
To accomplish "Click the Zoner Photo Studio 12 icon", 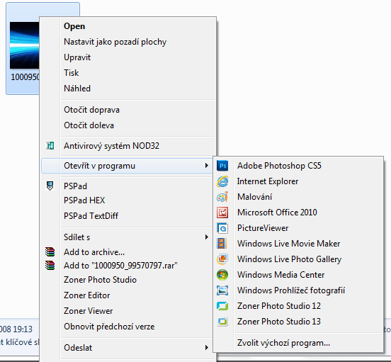I will pyautogui.click(x=222, y=306).
